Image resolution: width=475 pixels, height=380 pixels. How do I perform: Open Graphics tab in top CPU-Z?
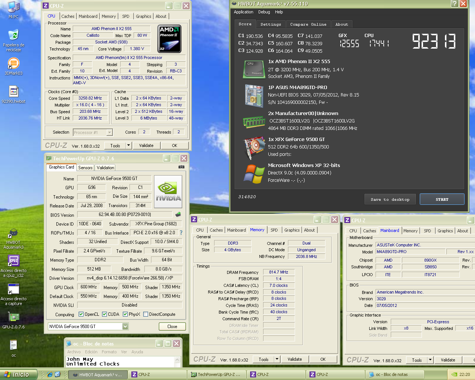[143, 16]
